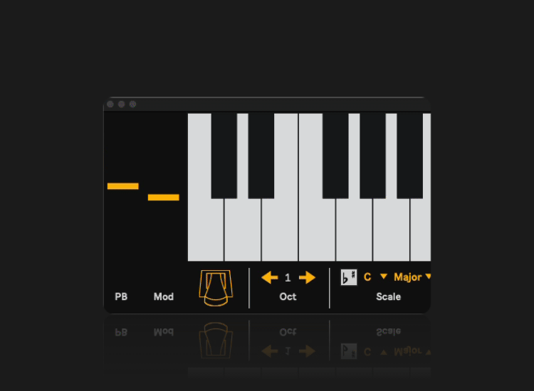The image size is (534, 391).
Task: Click the octave number value 1
Action: click(x=288, y=278)
